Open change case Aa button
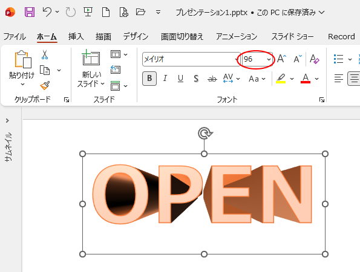This screenshot has width=360, height=272. (254, 79)
